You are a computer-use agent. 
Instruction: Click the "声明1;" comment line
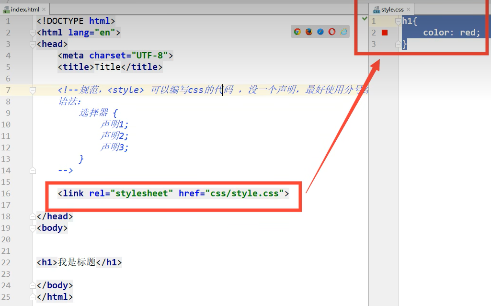[x=114, y=124]
